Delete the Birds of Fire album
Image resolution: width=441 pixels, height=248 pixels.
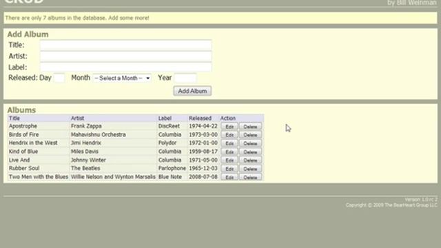pos(250,135)
